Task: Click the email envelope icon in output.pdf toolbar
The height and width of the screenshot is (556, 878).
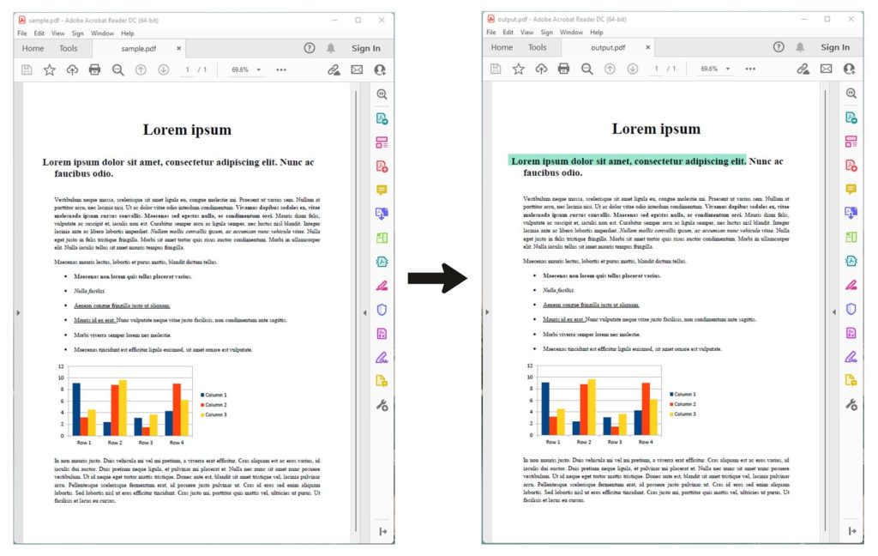Action: pyautogui.click(x=826, y=69)
